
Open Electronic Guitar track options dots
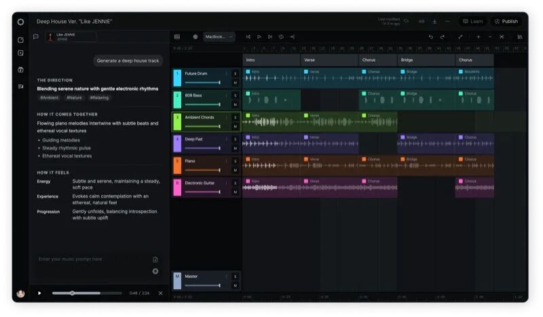227,183
